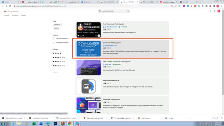Click the blue Downloader for Instagram thumbnail

89,49
